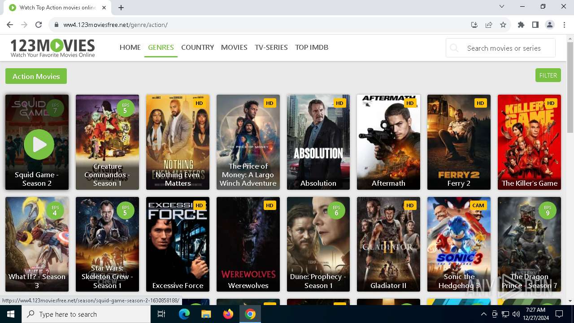Click the install app icon in address bar
Screen dimensions: 574x323
[474, 25]
